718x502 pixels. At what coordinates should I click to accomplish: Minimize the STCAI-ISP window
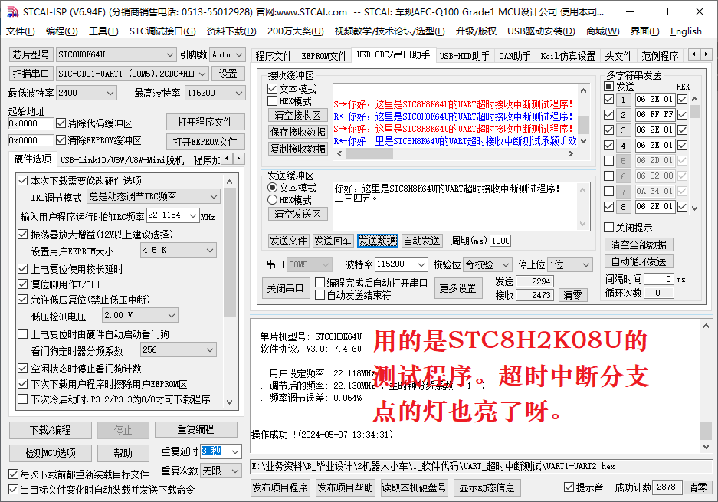pyautogui.click(x=630, y=11)
